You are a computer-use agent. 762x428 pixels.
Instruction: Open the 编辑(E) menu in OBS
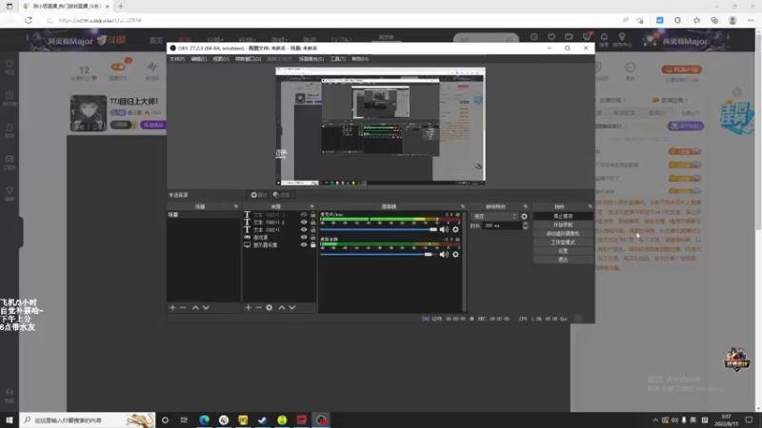pyautogui.click(x=199, y=59)
